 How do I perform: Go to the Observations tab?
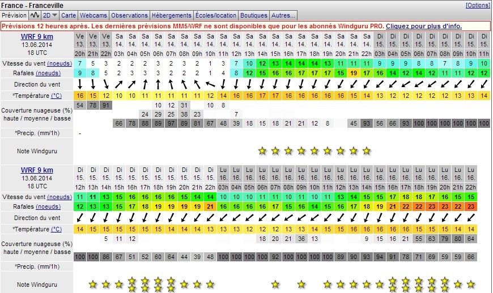(129, 15)
